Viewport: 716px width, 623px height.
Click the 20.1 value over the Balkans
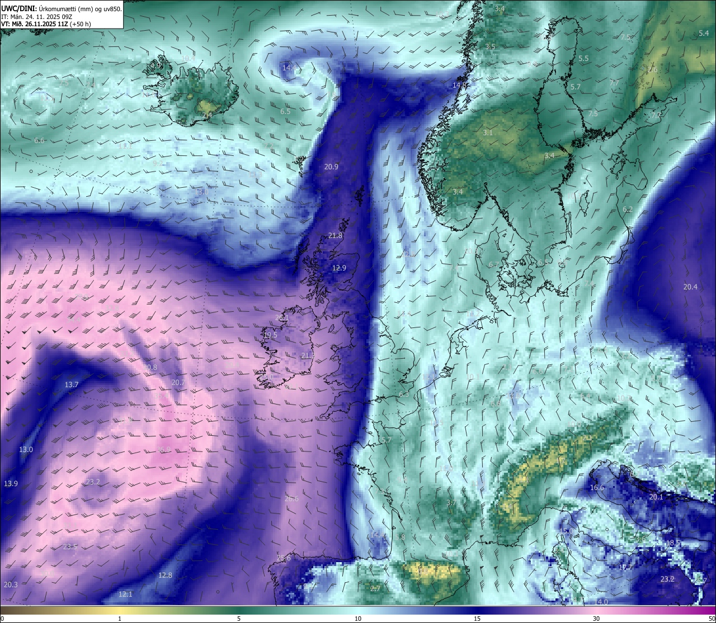[656, 497]
